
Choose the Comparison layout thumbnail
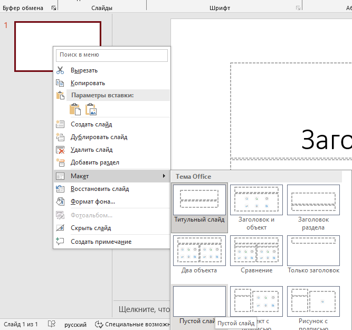point(256,254)
